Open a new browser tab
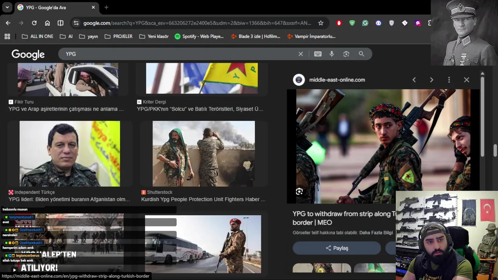The image size is (498, 280). 106,7
